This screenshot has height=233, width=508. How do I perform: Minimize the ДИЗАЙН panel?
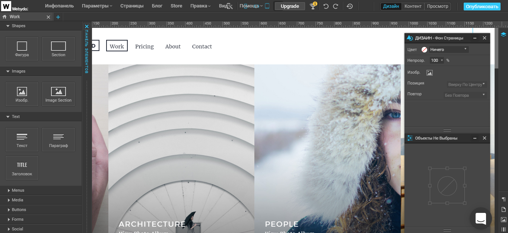pyautogui.click(x=475, y=38)
